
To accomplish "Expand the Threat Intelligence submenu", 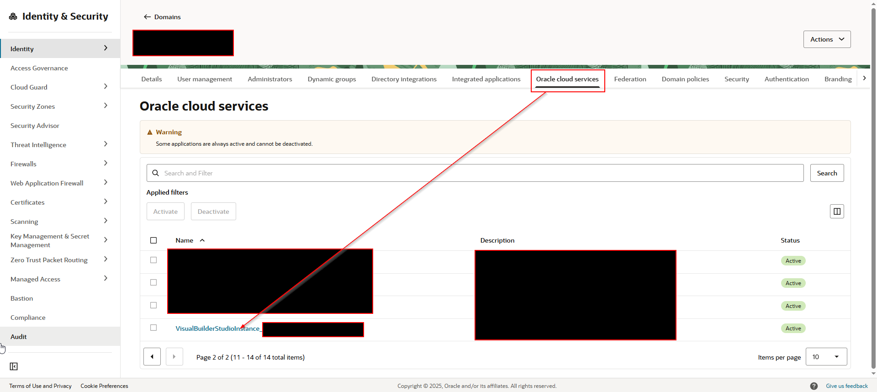I will tap(106, 144).
